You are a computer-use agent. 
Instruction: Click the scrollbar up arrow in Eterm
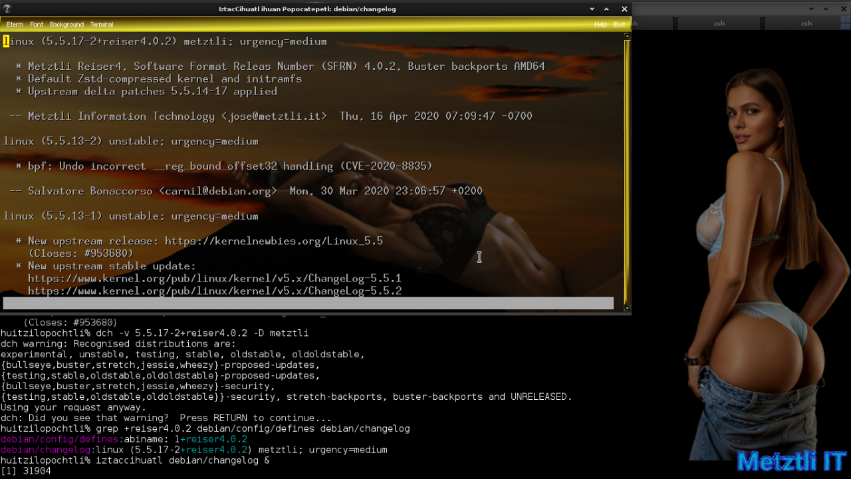(627, 36)
